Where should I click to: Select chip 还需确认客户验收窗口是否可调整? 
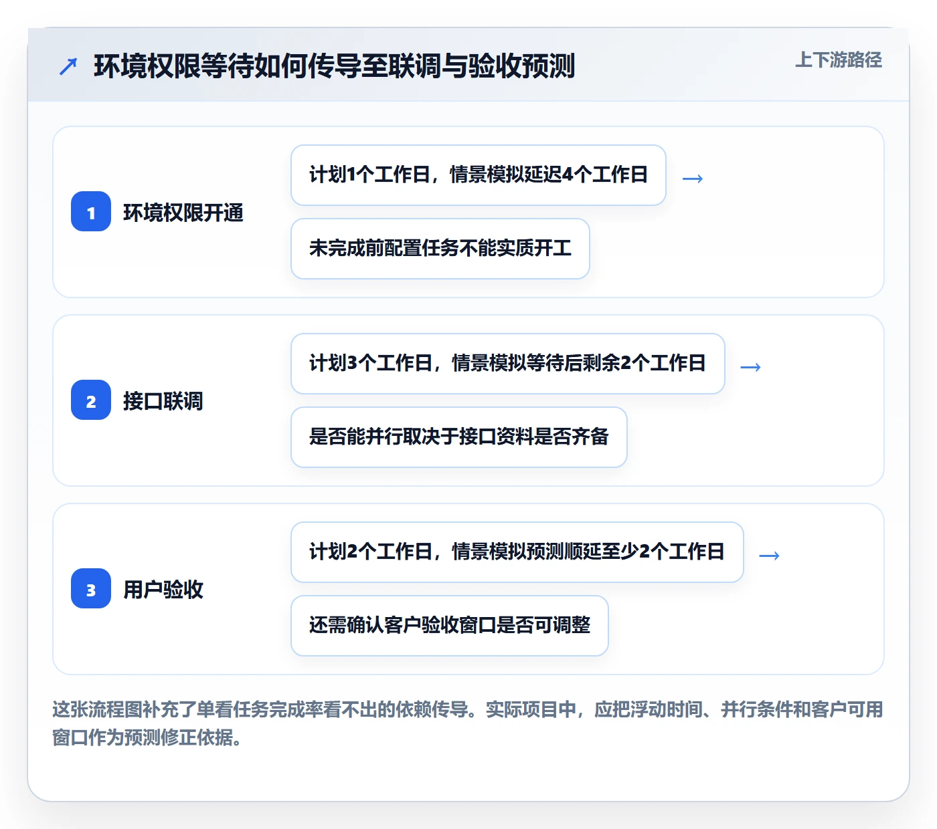tap(450, 626)
